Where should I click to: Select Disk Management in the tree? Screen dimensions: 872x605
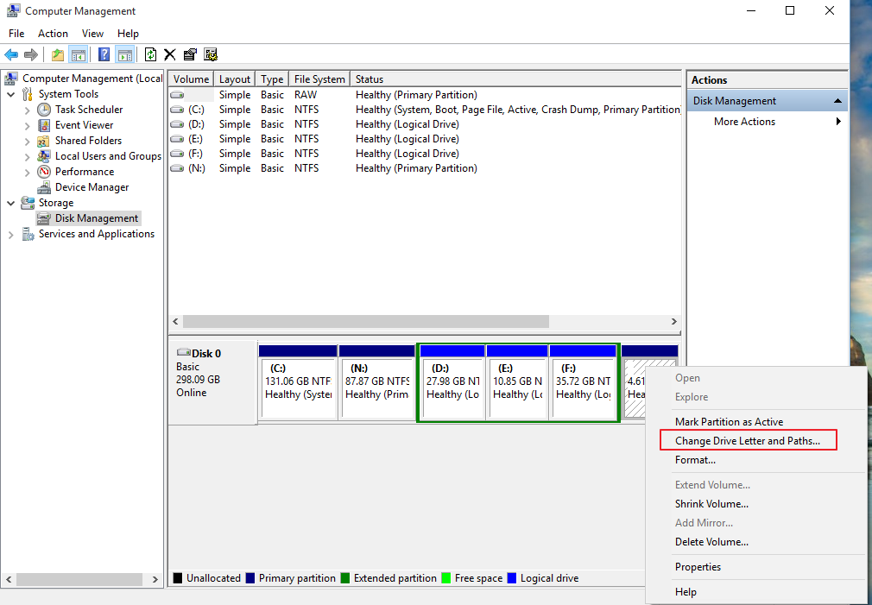tap(88, 218)
